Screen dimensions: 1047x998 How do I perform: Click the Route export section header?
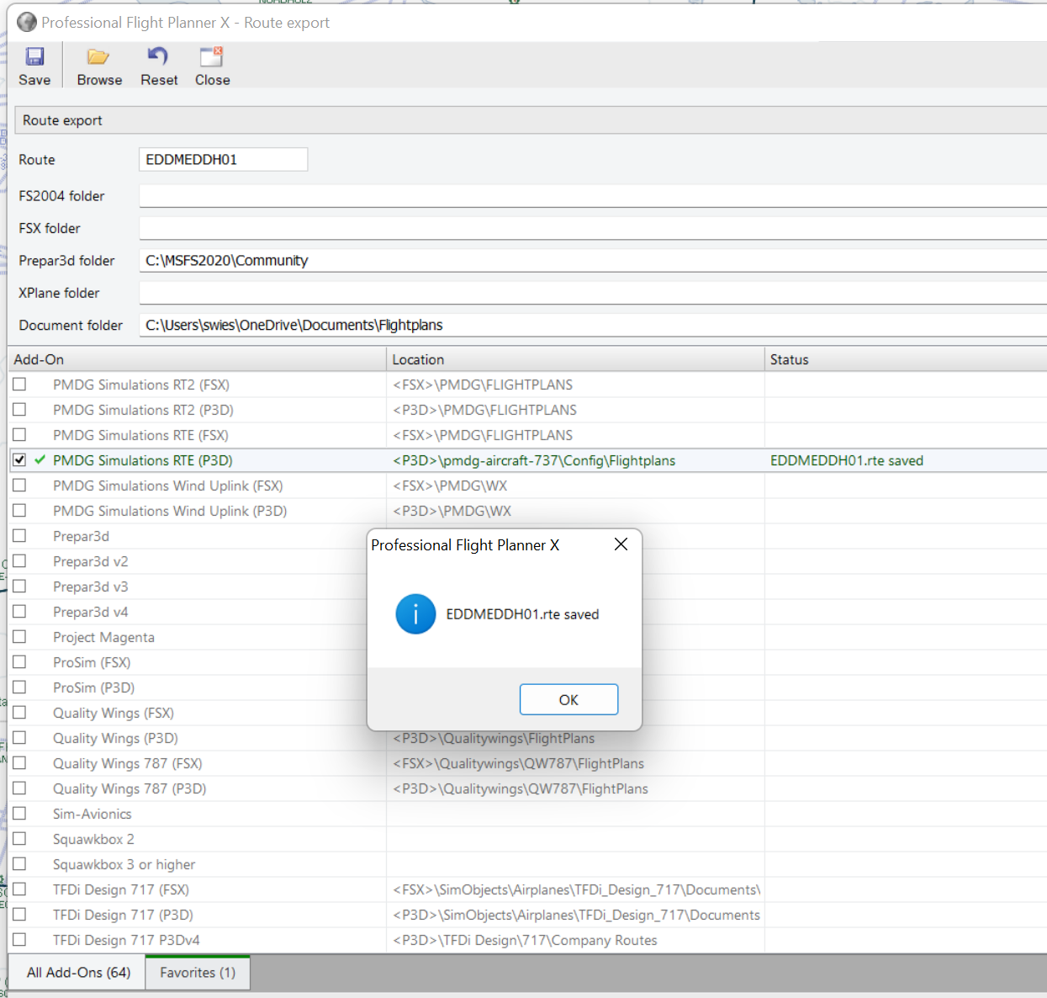coord(531,120)
